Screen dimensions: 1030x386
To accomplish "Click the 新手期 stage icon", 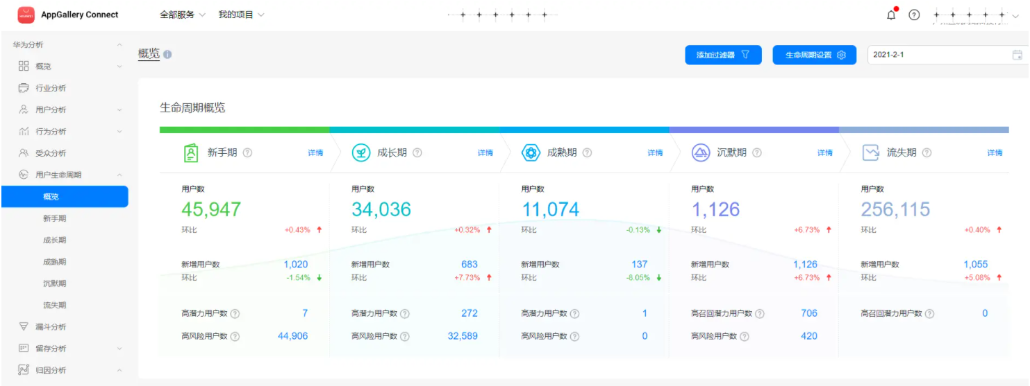I will tap(190, 152).
